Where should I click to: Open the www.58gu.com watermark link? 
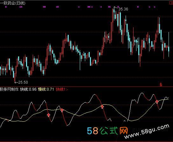tap(147, 131)
